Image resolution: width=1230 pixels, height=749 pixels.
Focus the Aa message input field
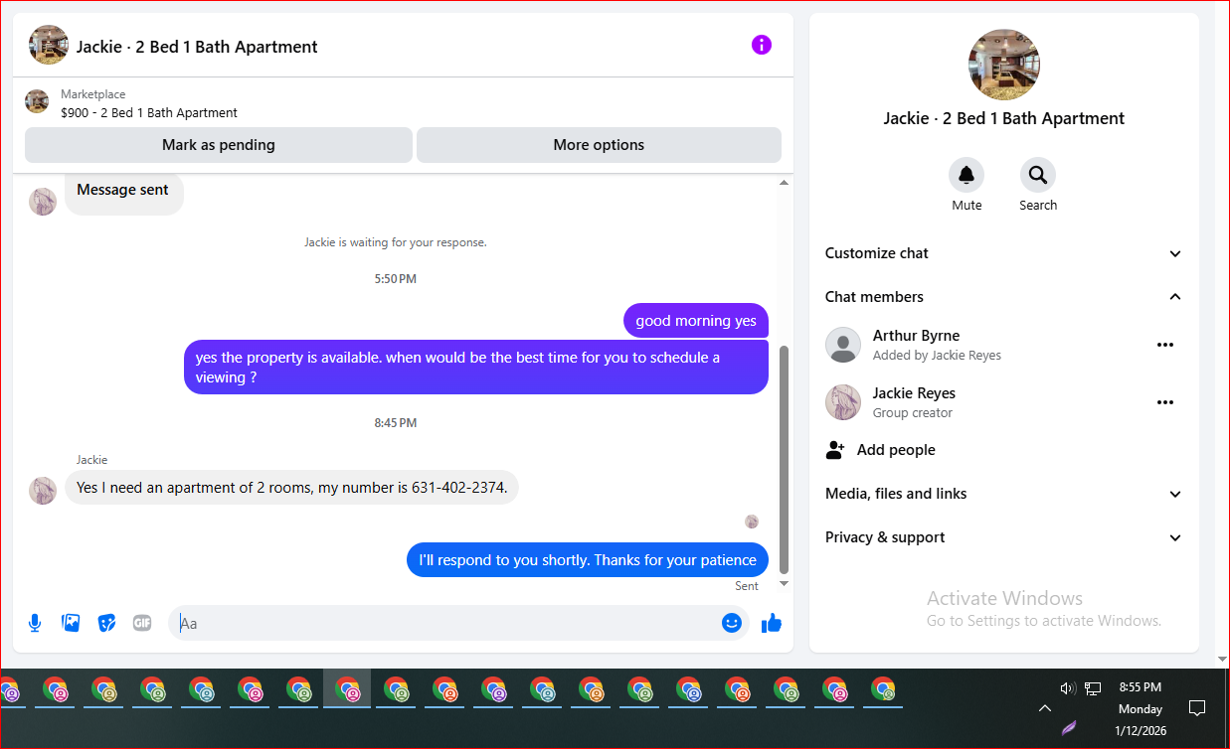pyautogui.click(x=447, y=624)
